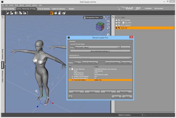Image resolution: width=176 pixels, height=118 pixels.
Task: Select the highlighted orange active tool icon
Action: [x=51, y=13]
